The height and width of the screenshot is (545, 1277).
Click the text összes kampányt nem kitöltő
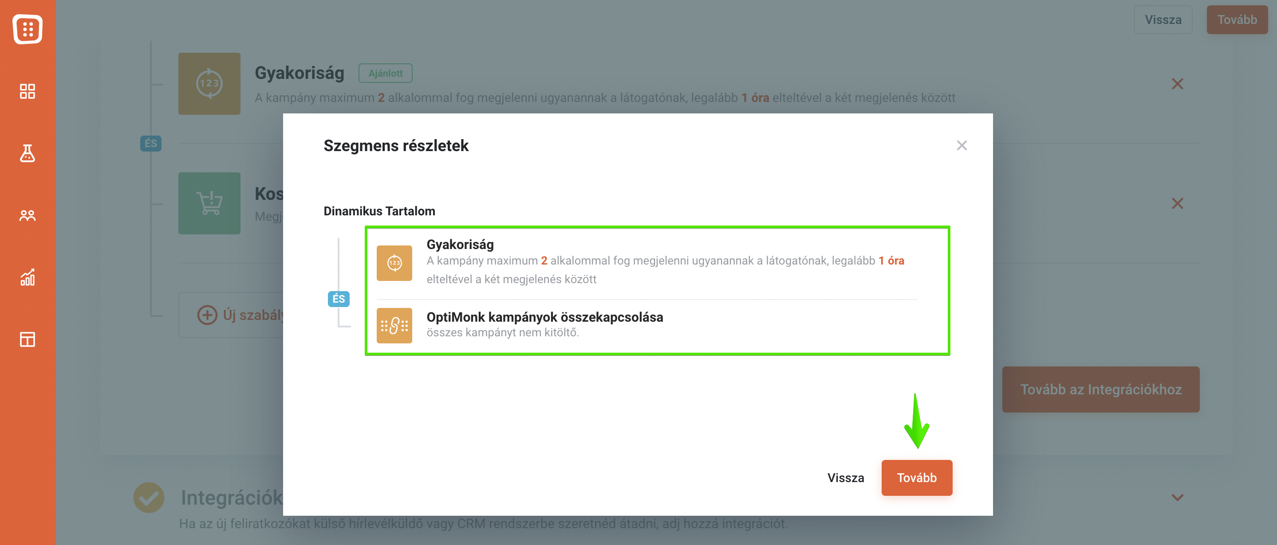(x=503, y=333)
